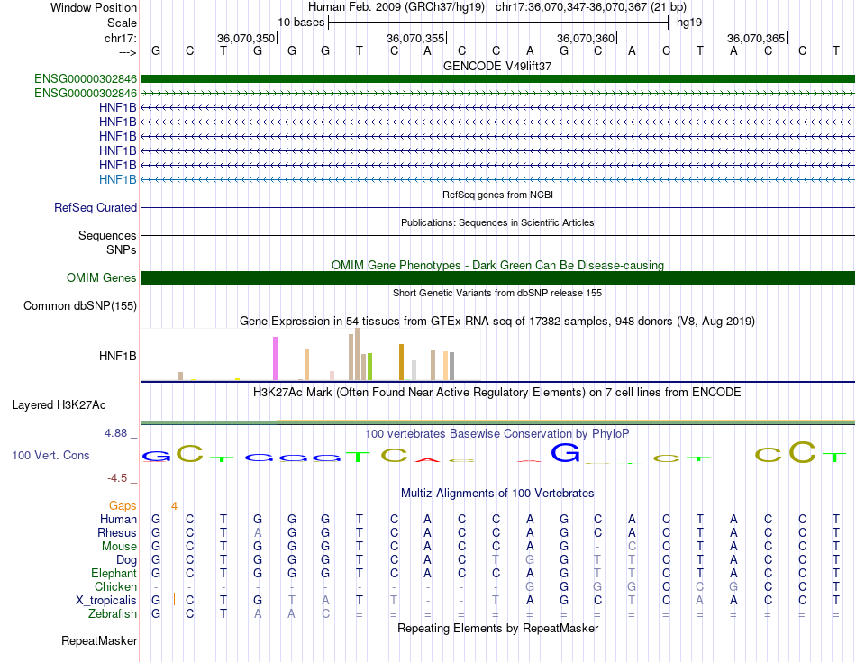Click the 36,070,350 ruler position marker
Image resolution: width=856 pixels, height=662 pixels.
(x=246, y=38)
